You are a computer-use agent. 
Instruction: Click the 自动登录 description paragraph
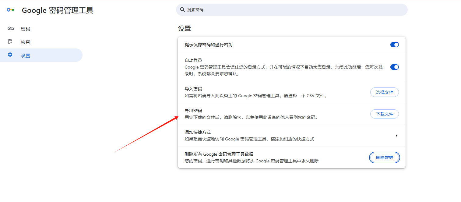[x=284, y=70]
